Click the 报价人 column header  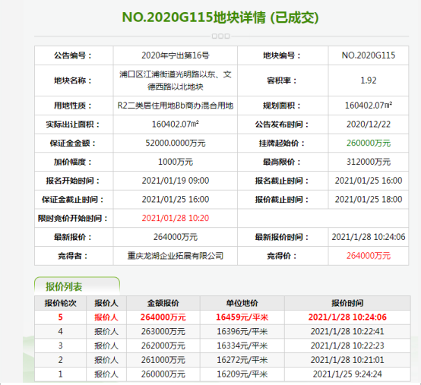click(106, 303)
